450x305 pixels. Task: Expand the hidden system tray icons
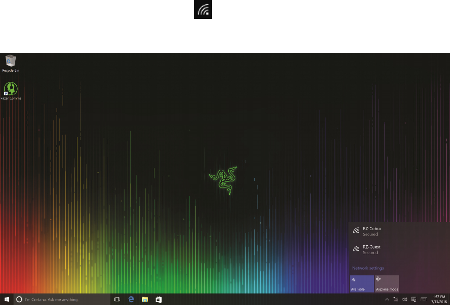pyautogui.click(x=387, y=299)
